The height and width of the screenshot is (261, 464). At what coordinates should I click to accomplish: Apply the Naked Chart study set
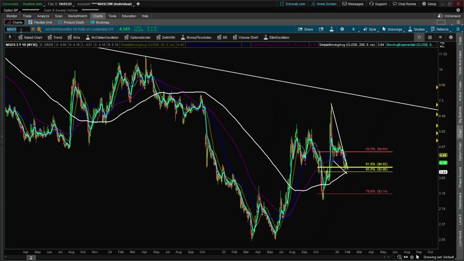pos(30,37)
